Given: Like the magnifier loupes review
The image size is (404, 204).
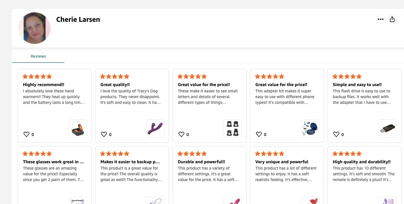Looking at the screenshot, I should point(181,134).
